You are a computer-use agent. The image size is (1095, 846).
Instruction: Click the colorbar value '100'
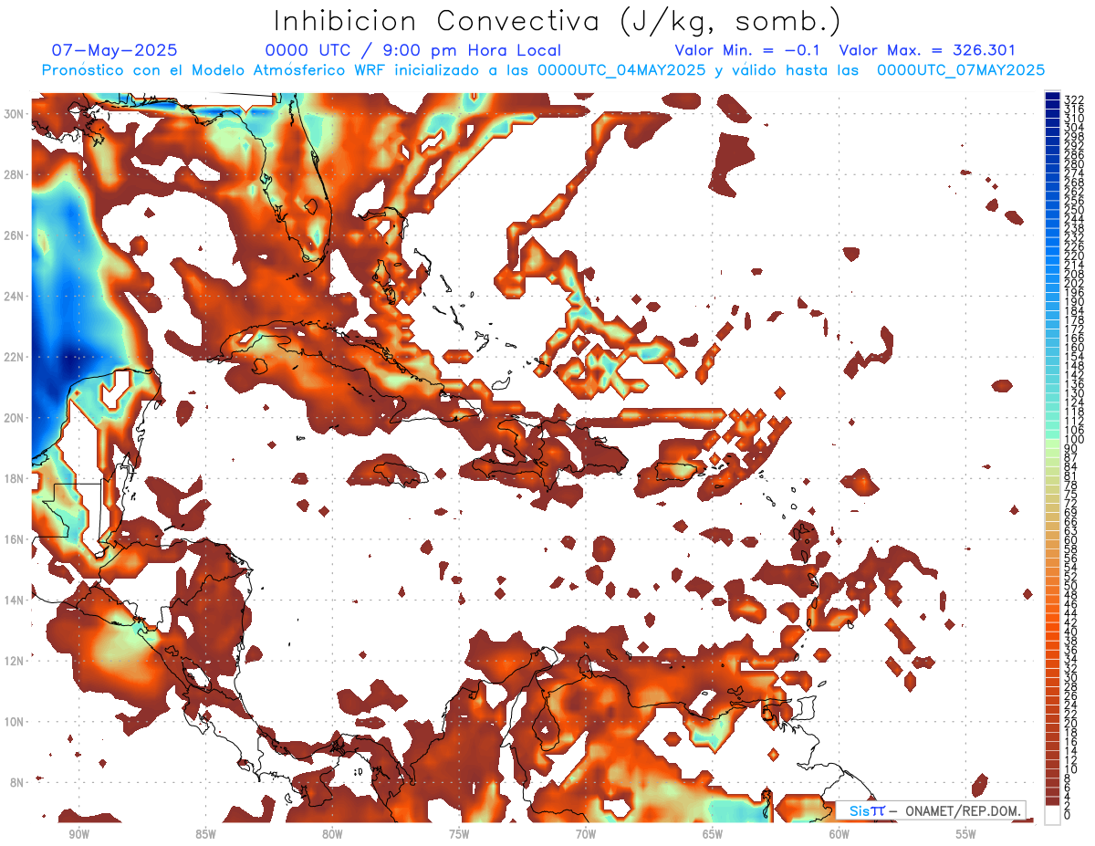(1074, 440)
